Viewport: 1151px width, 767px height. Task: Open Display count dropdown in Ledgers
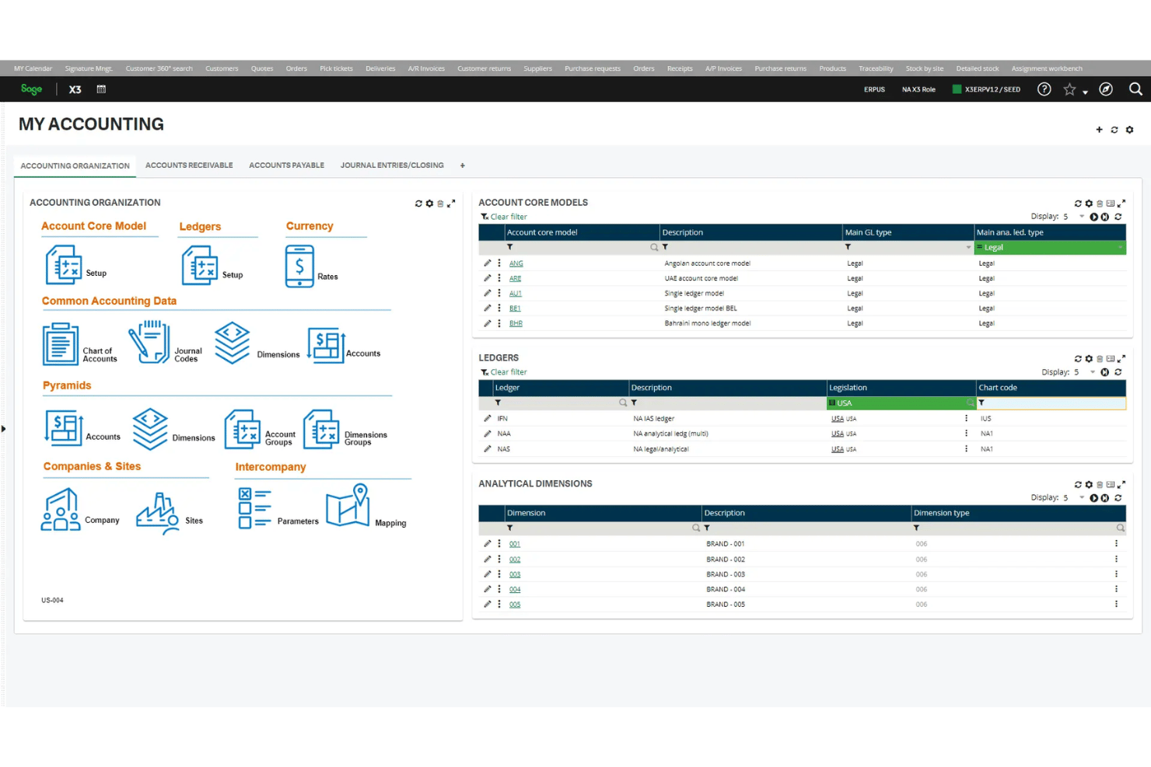(x=1092, y=372)
